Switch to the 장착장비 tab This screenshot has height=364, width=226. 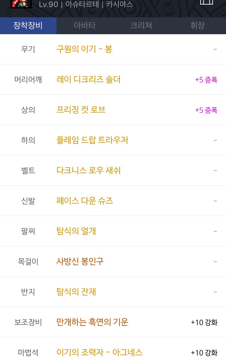pos(28,26)
